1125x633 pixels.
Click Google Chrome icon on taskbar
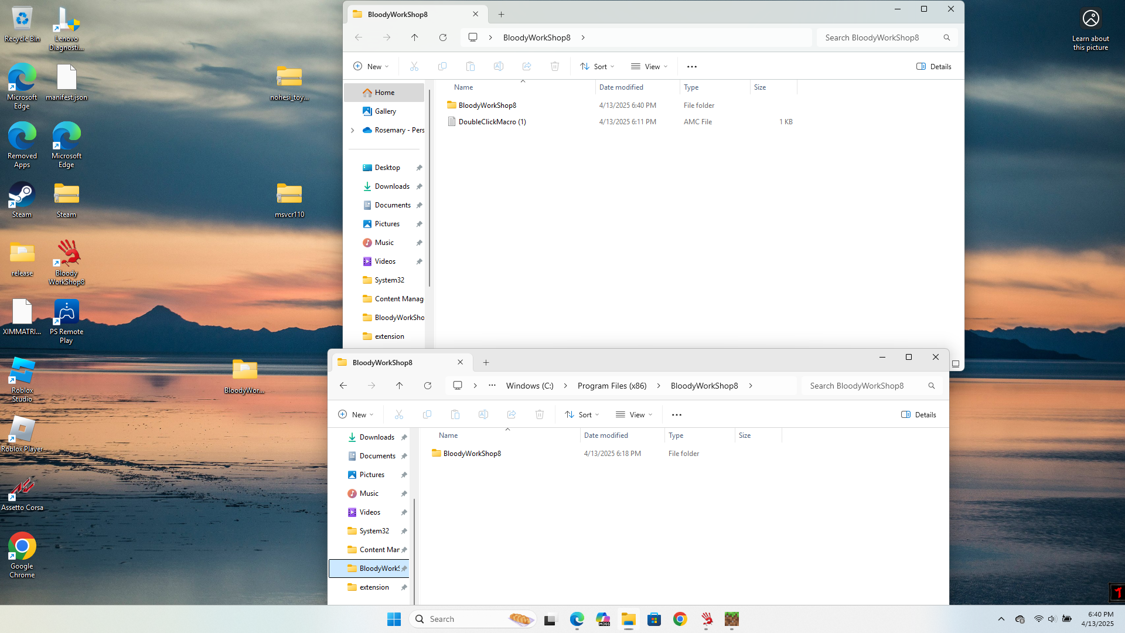[680, 619]
